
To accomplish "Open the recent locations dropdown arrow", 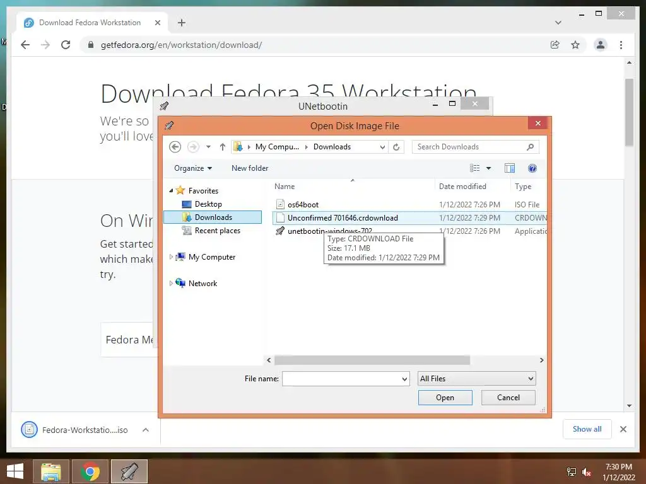I will pos(208,147).
